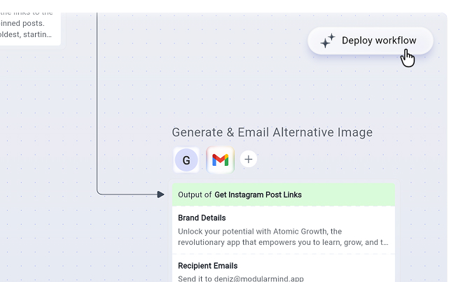The width and height of the screenshot is (456, 282).
Task: Click the Get Instagram Post Links label
Action: [258, 195]
